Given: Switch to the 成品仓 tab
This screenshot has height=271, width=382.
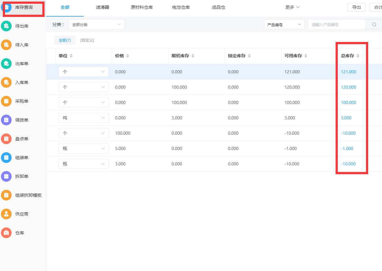Looking at the screenshot, I should coord(219,7).
